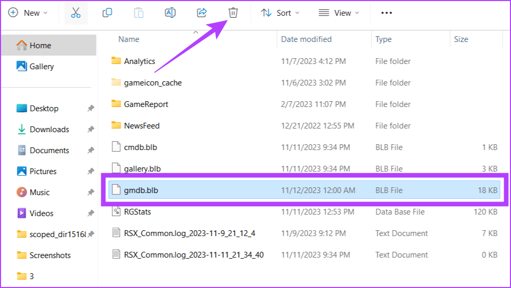Click the Delete trash can icon
Screen dimensions: 511x288
coord(233,13)
